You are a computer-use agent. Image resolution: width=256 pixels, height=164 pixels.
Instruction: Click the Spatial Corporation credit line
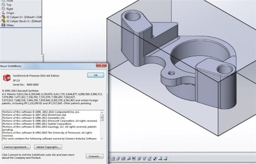37,124
